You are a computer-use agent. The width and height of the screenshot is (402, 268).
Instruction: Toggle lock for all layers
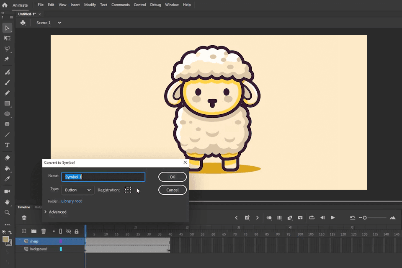[x=77, y=231]
